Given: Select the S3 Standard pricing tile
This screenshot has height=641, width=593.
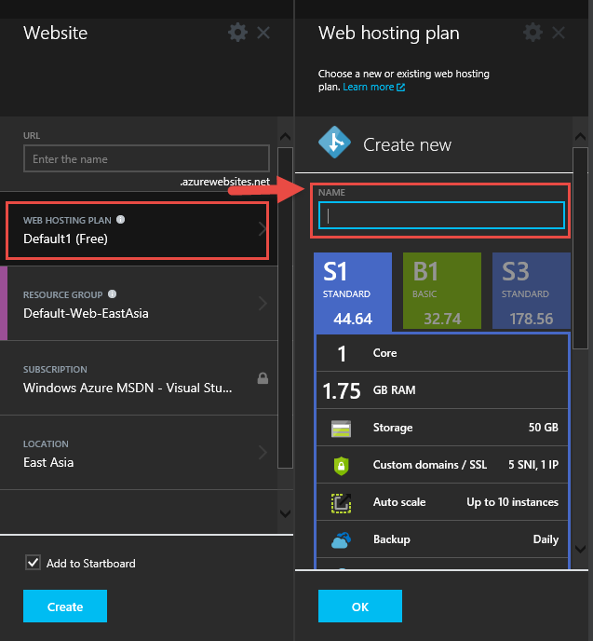Looking at the screenshot, I should [x=532, y=291].
